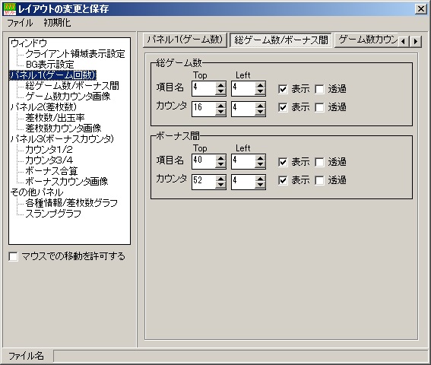
Task: Select パネル2(差枚数) tree node
Action: [x=43, y=107]
